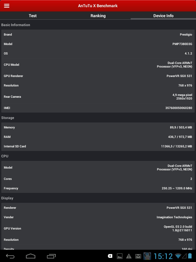Tap the Internal SD Card storage row

[98, 146]
